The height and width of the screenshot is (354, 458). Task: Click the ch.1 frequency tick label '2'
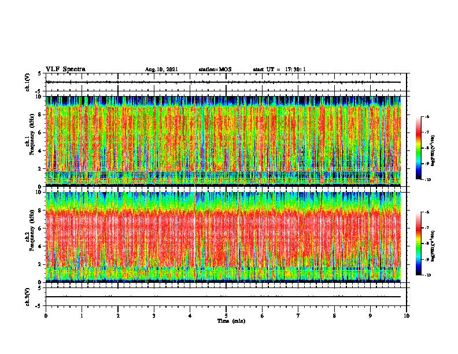coord(40,169)
